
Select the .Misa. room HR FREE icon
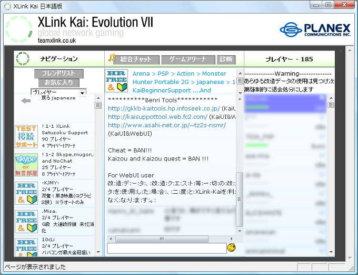[x=26, y=221]
